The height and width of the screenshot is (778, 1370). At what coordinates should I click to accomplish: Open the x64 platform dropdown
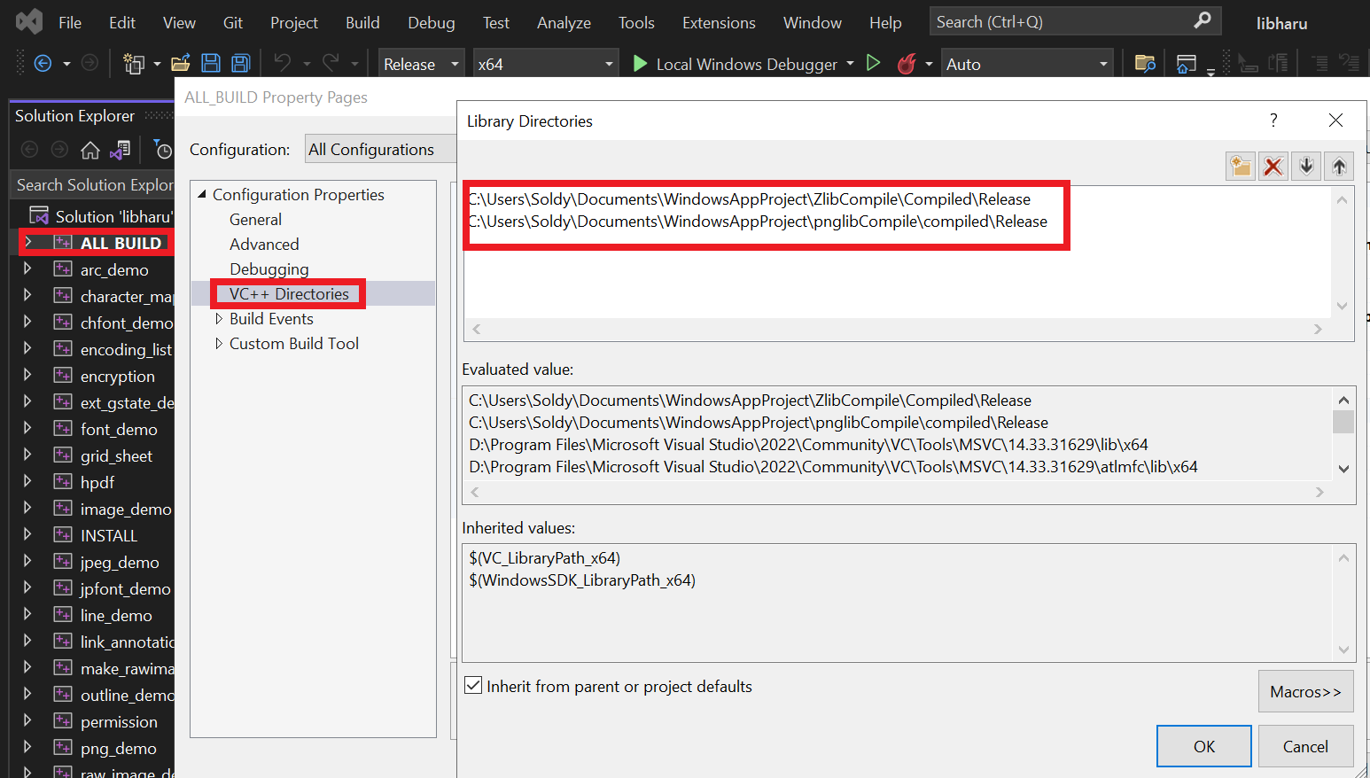608,63
